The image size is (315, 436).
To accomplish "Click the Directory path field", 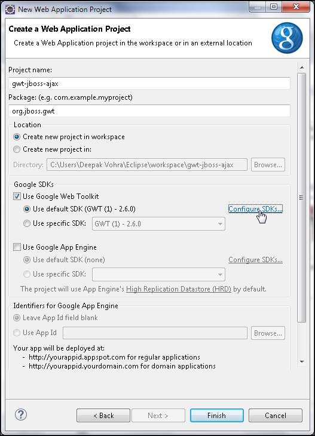I will 147,165.
